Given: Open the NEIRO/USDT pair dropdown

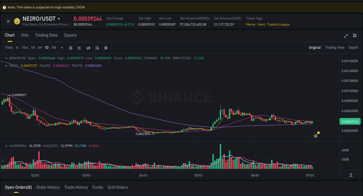Looking at the screenshot, I should point(59,18).
